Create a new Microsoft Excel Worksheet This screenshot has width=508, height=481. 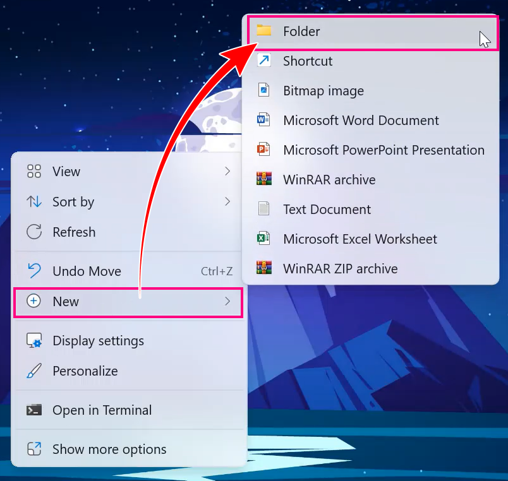[x=360, y=239]
